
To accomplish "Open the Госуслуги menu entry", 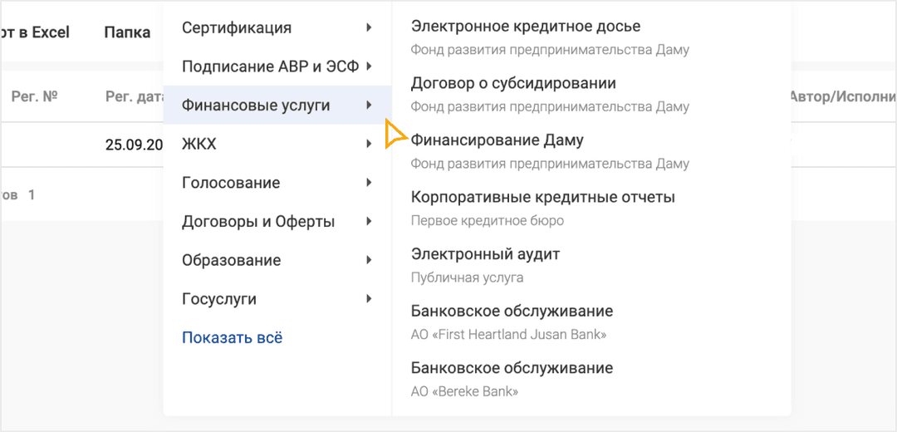I will point(219,299).
